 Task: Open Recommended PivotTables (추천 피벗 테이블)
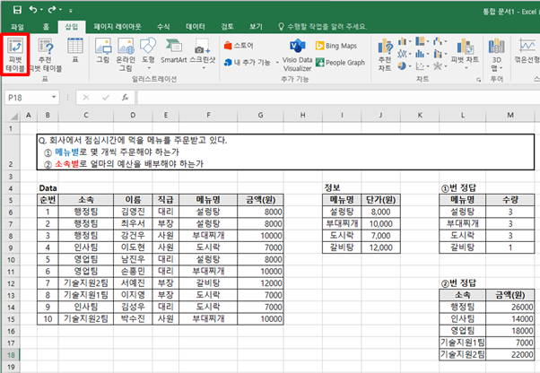pos(45,55)
